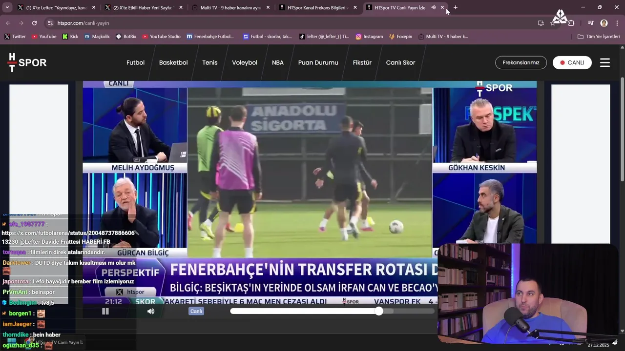
Task: Open the Kick bookmark
Action: tap(70, 37)
